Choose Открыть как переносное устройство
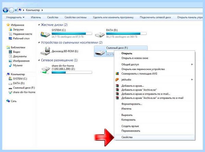Image resolution: width=205 pixels, height=152 pixels. tap(154, 69)
